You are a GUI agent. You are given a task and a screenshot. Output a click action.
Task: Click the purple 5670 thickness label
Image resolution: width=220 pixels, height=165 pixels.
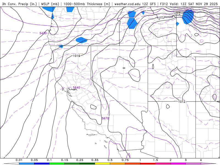click(105, 118)
